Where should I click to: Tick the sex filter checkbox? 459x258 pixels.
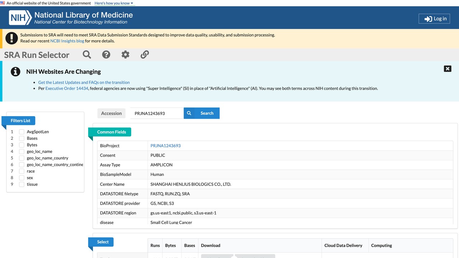coord(22,178)
